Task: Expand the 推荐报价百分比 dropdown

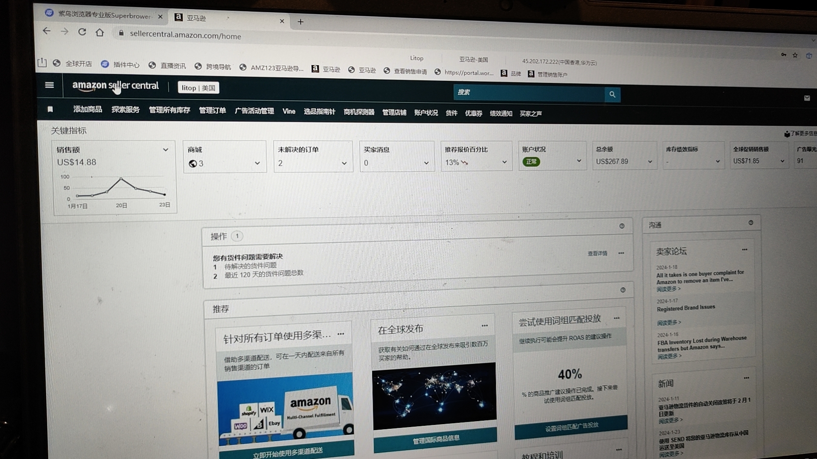Action: [x=504, y=162]
